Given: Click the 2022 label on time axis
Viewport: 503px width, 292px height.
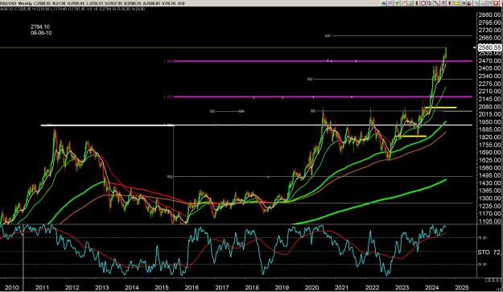Looking at the screenshot, I should point(372,287).
